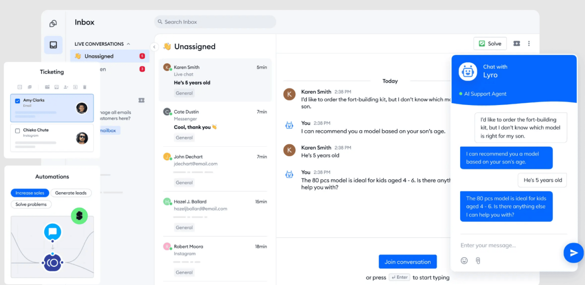Image resolution: width=585 pixels, height=285 pixels.
Task: Collapse the conversation list with the left chevron
Action: (154, 47)
